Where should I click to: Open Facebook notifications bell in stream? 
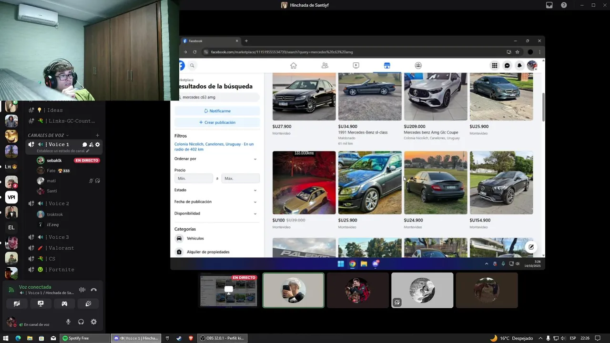pyautogui.click(x=520, y=66)
